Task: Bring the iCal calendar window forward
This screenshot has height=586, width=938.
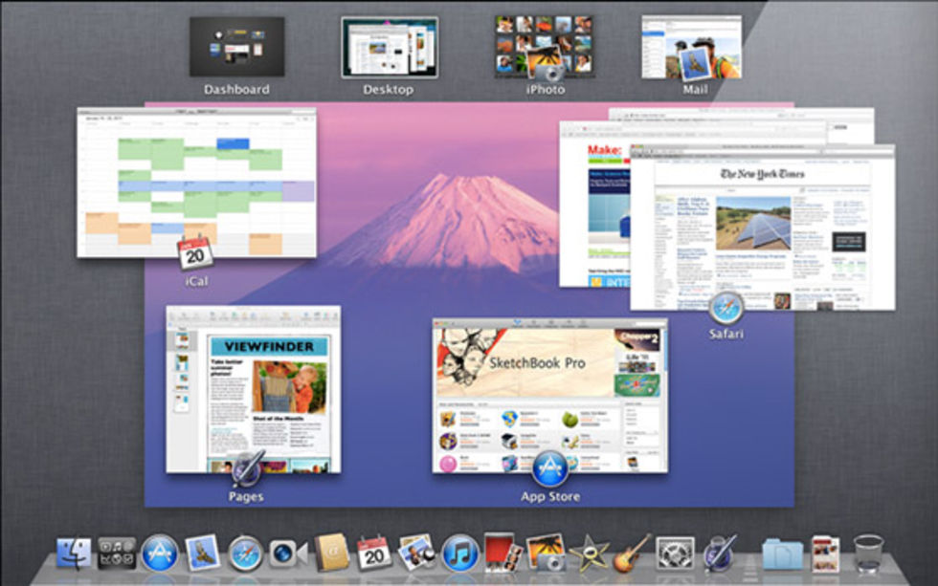Action: tap(196, 183)
